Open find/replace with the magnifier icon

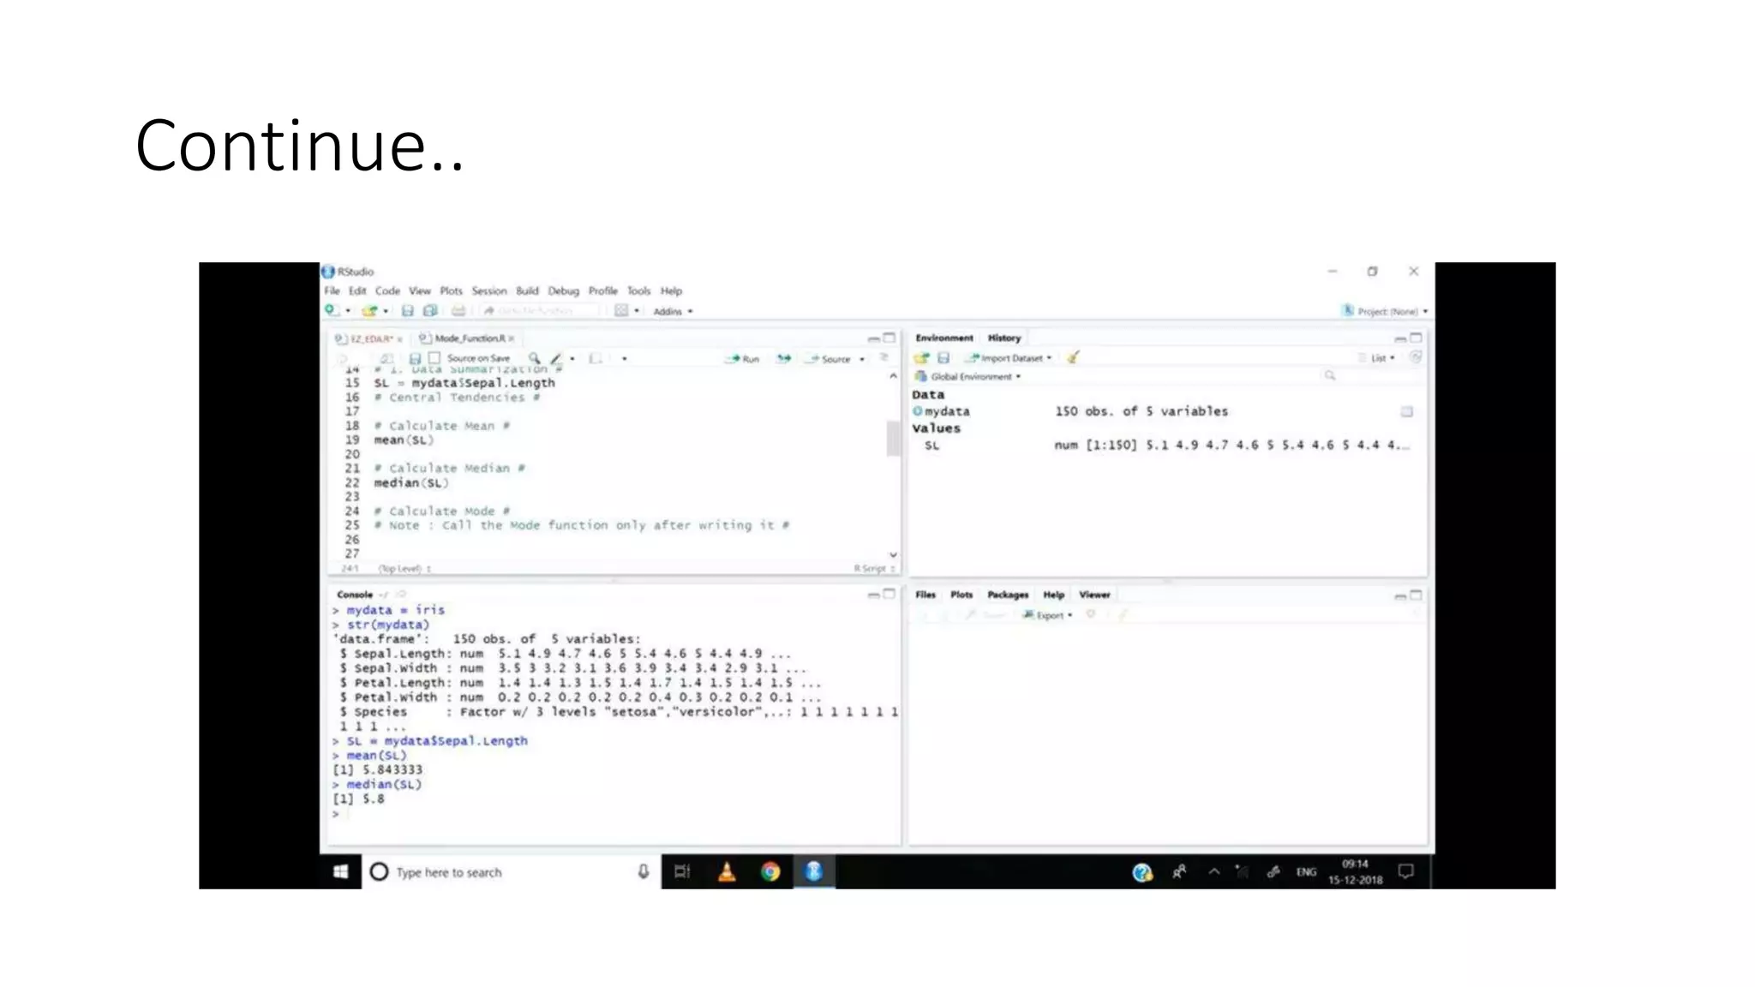534,358
